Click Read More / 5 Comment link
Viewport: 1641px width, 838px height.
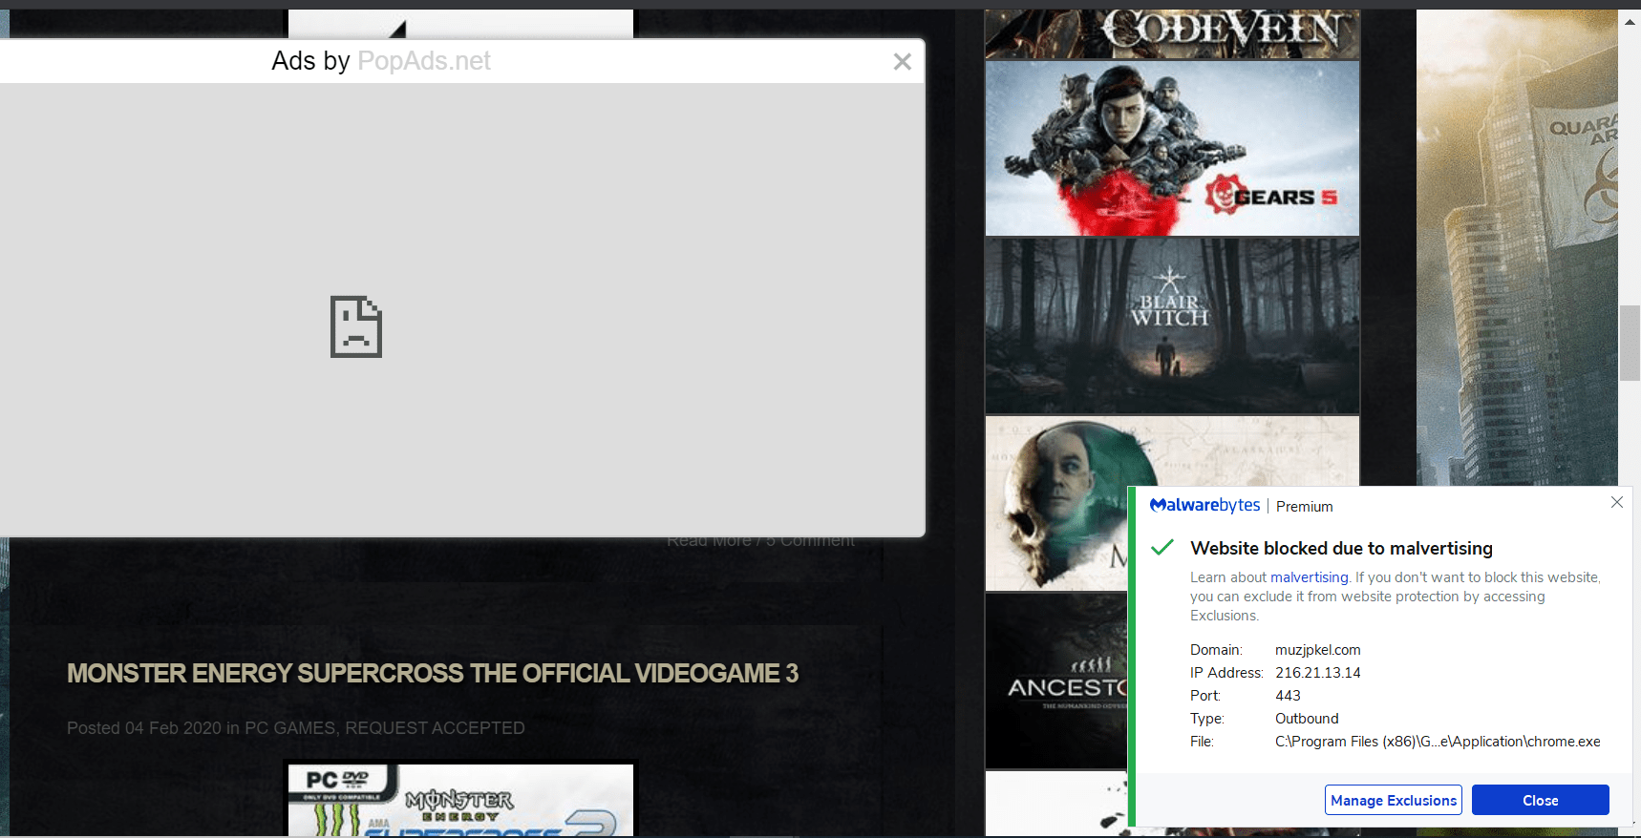[x=760, y=541]
